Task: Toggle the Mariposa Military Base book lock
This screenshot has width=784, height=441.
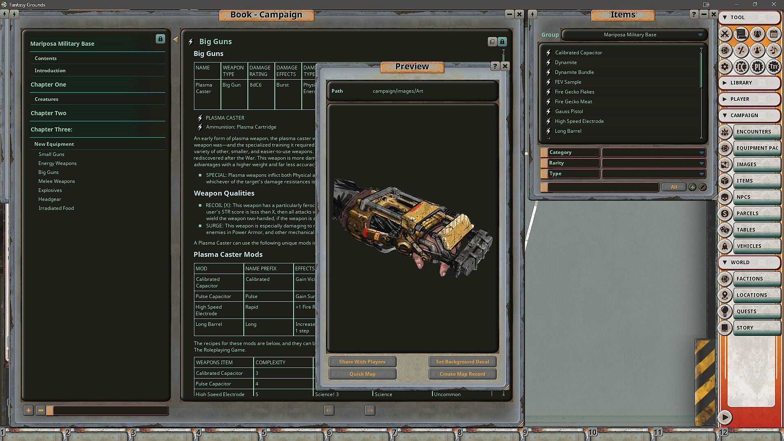Action: 160,39
